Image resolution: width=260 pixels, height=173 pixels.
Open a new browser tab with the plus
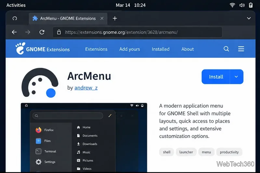115,19
